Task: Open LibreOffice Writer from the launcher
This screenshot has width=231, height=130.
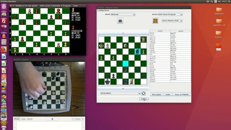Action: (4, 57)
